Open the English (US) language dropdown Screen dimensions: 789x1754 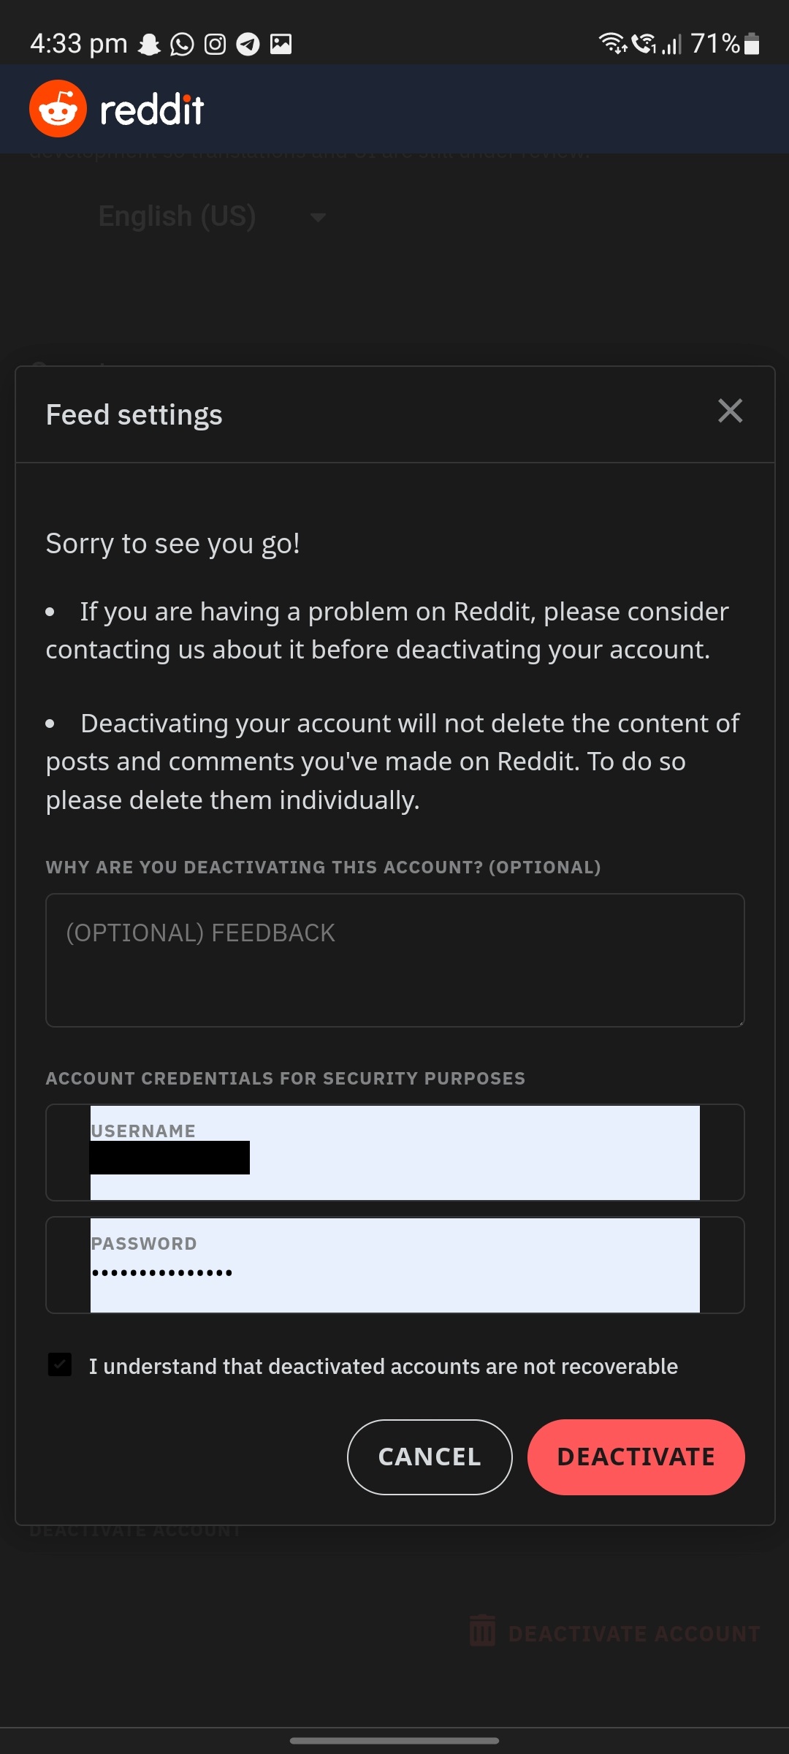pos(178,216)
